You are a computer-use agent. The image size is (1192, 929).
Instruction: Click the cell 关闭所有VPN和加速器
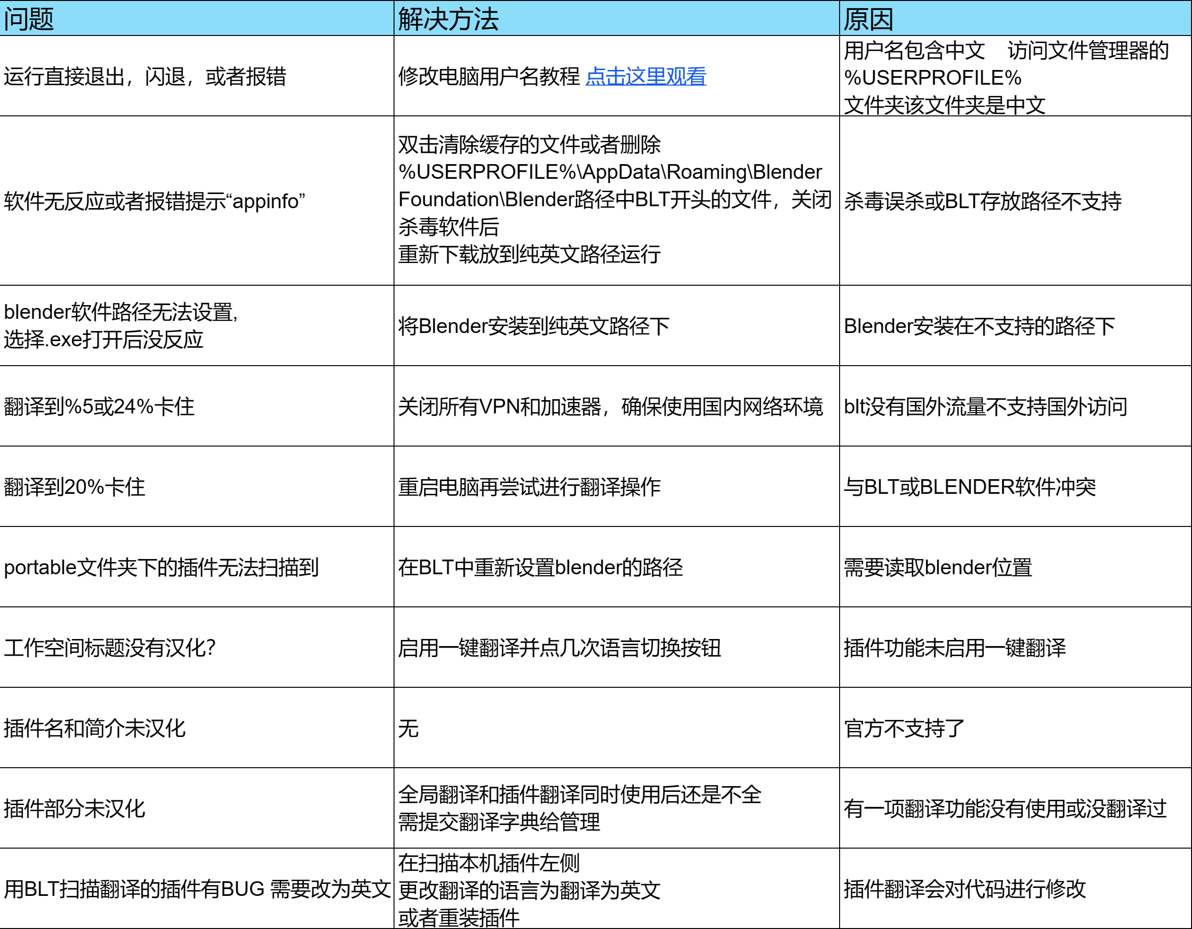pos(616,406)
